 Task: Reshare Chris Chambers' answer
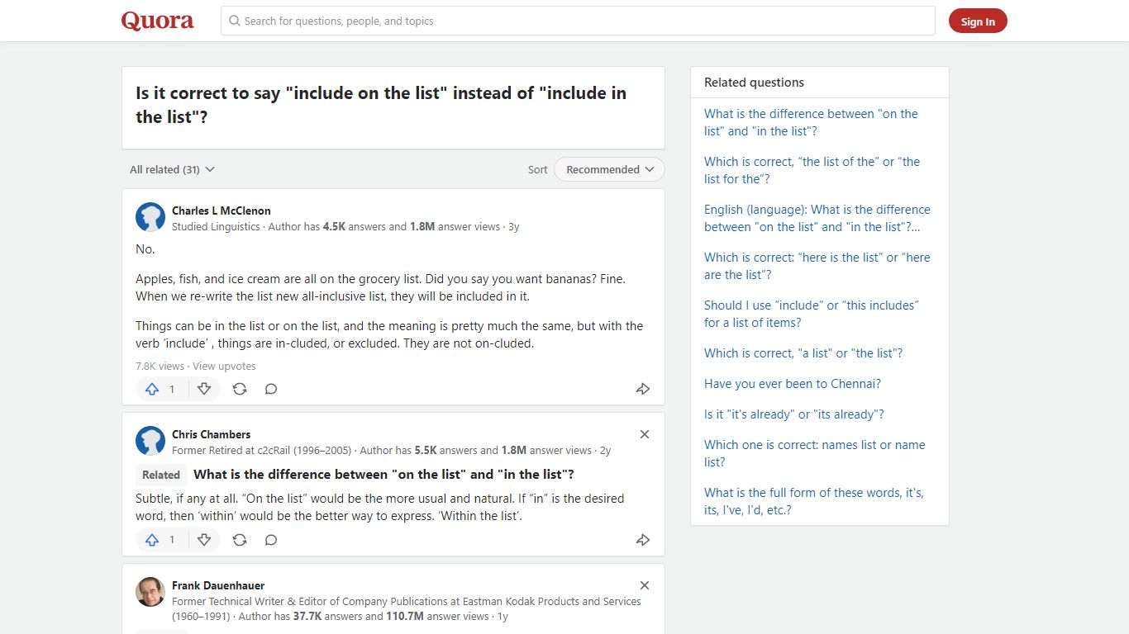coord(240,540)
